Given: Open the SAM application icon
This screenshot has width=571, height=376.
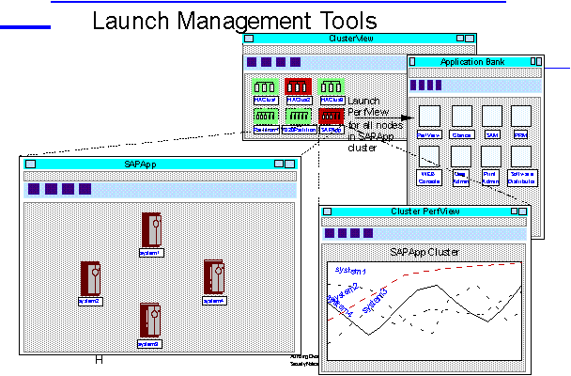Looking at the screenshot, I should tap(492, 117).
